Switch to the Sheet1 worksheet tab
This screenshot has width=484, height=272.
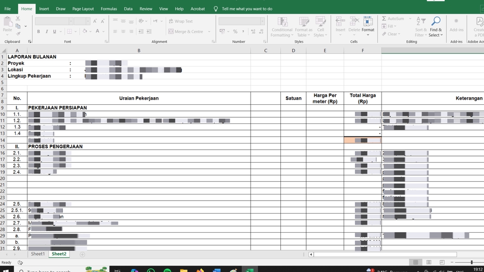coord(38,254)
